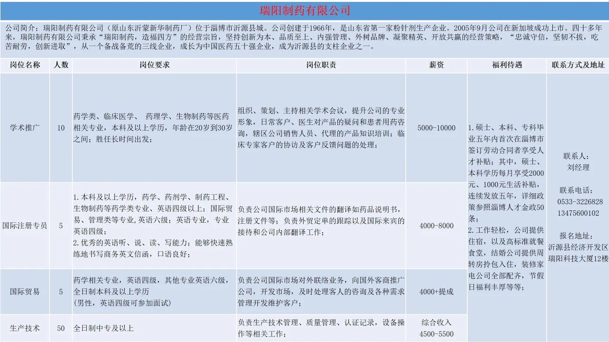Select the 学术推广 position cell
This screenshot has width=609, height=342.
pyautogui.click(x=25, y=128)
